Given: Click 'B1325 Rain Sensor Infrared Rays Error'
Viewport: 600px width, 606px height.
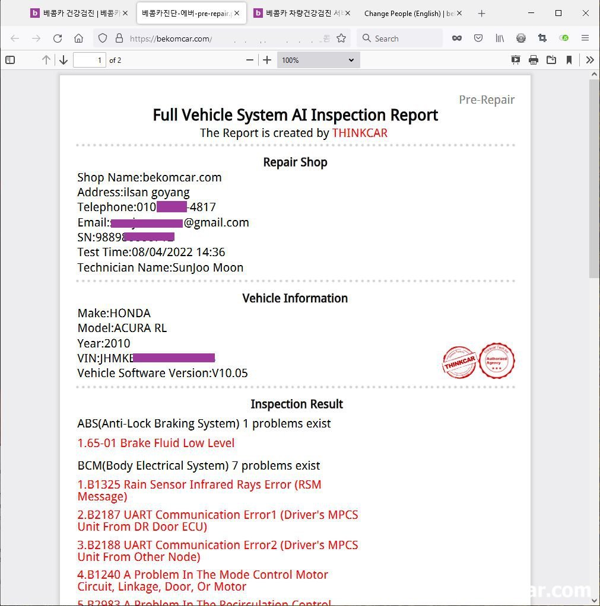Looking at the screenshot, I should point(199,490).
